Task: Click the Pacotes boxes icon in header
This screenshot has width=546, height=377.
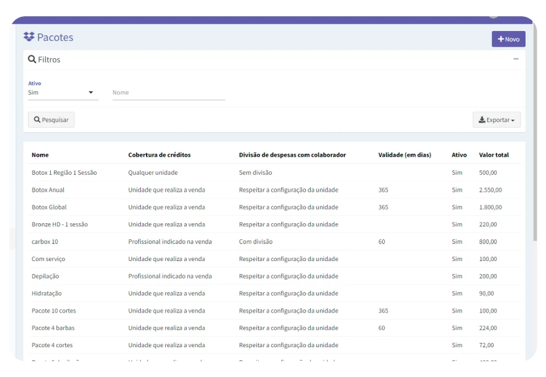Action: 29,37
